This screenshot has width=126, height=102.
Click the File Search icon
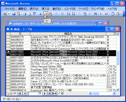[x=18, y=14]
